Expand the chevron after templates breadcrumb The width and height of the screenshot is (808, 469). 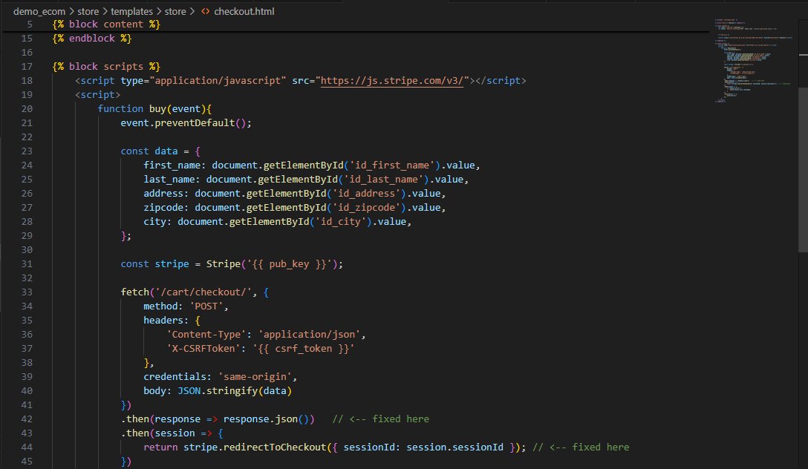tap(158, 11)
